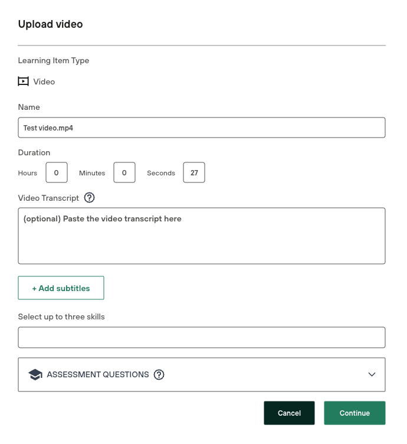Click the Video learning item type text
407x444 pixels.
coord(44,81)
